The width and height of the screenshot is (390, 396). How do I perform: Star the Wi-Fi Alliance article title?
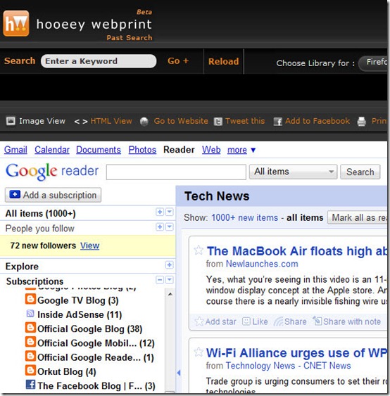pyautogui.click(x=199, y=352)
